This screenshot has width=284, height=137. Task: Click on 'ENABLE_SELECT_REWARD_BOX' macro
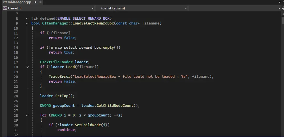tap(84, 19)
